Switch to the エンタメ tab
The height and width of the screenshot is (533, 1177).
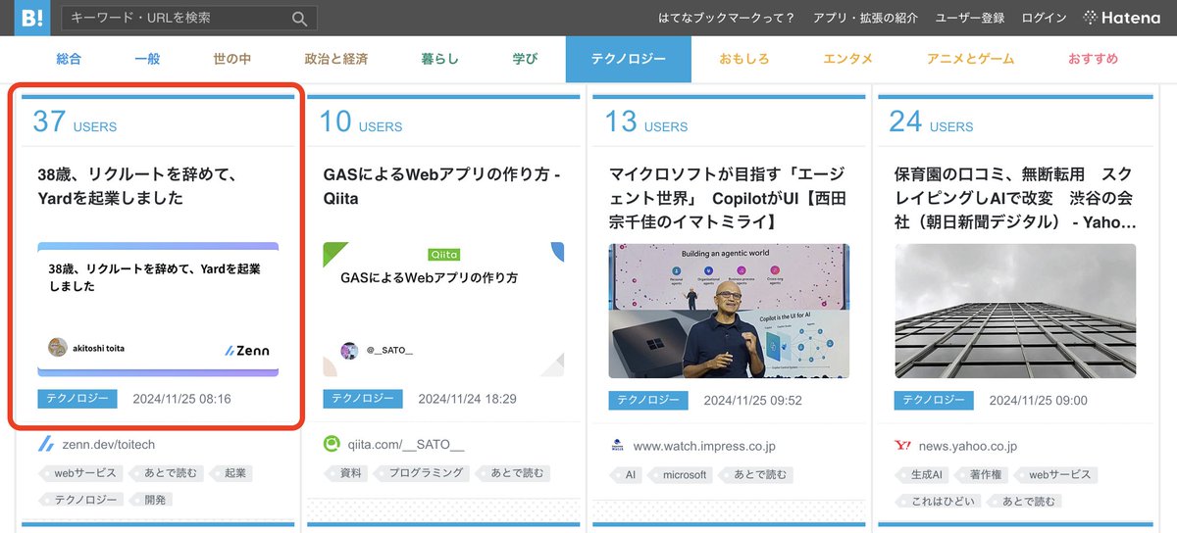pos(848,59)
